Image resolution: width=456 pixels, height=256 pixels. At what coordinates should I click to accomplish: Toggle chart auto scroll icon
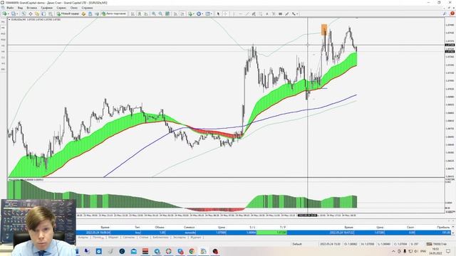coord(175,14)
